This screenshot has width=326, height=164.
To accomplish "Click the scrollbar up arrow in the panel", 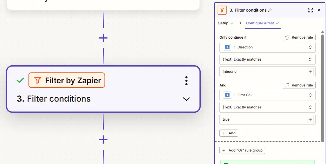I will click(322, 32).
